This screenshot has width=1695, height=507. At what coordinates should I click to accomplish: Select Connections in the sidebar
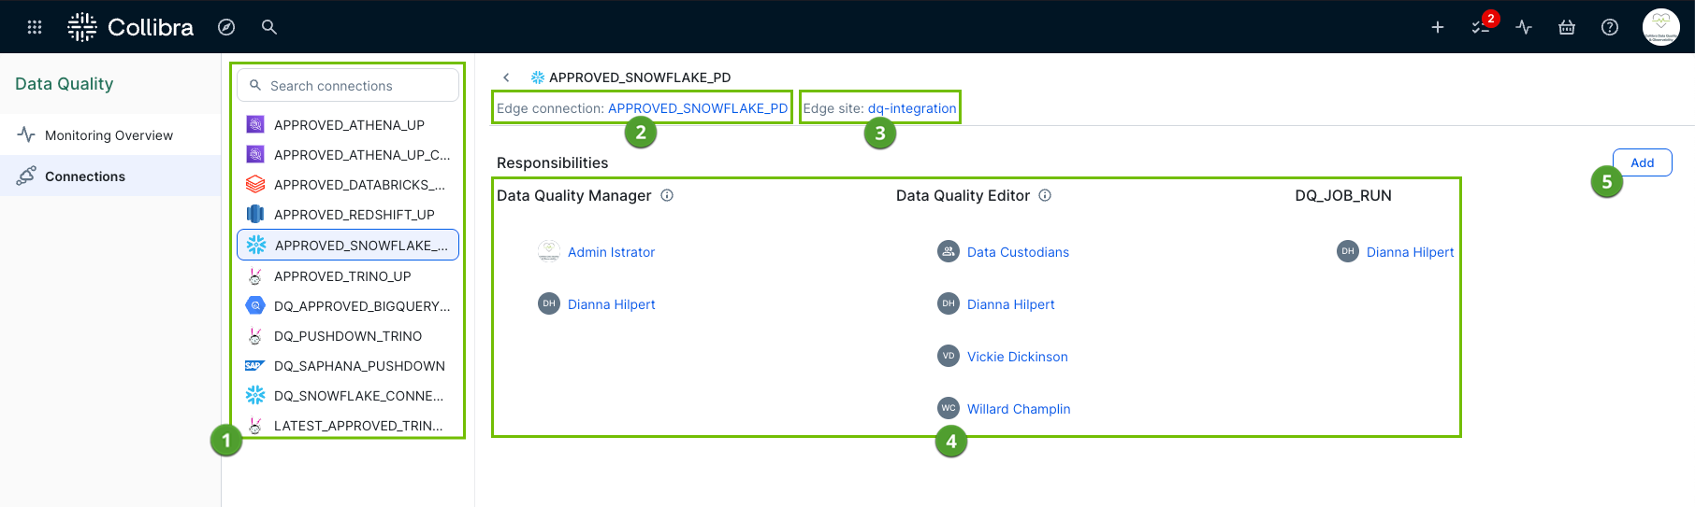click(110, 176)
